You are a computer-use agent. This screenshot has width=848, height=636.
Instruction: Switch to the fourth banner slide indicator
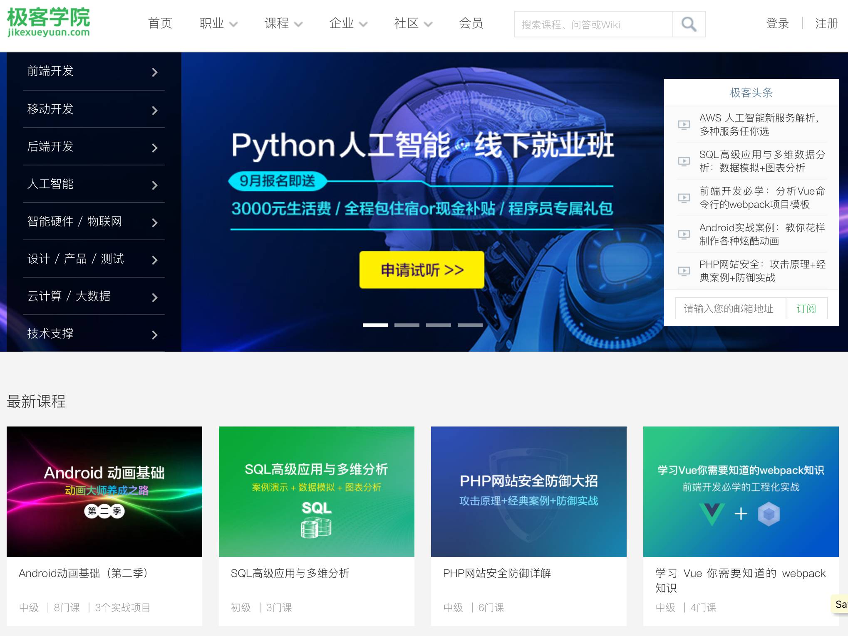click(x=470, y=325)
